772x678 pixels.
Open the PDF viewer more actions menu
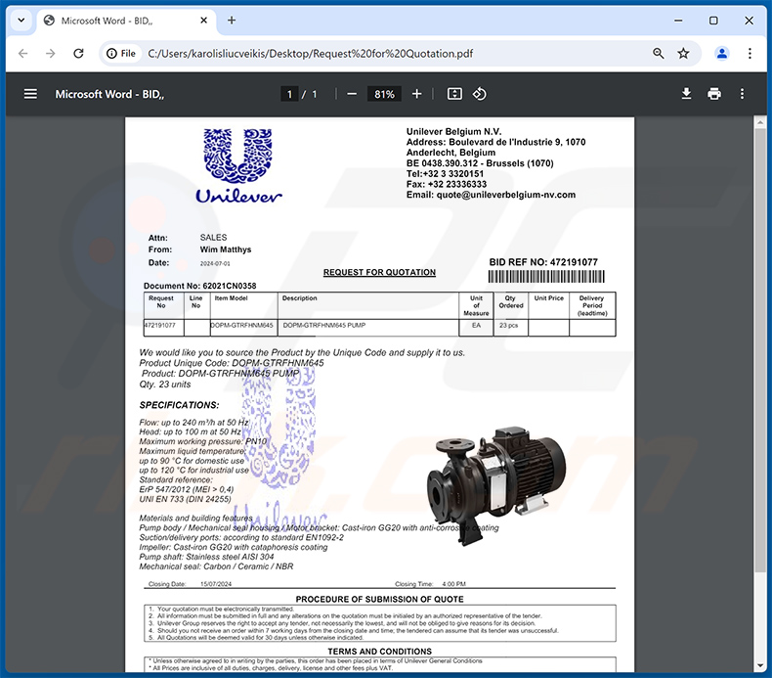[743, 94]
